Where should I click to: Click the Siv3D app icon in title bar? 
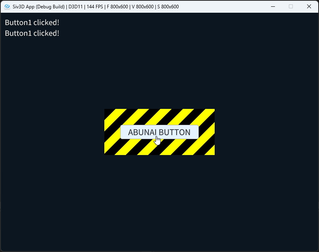pos(7,6)
